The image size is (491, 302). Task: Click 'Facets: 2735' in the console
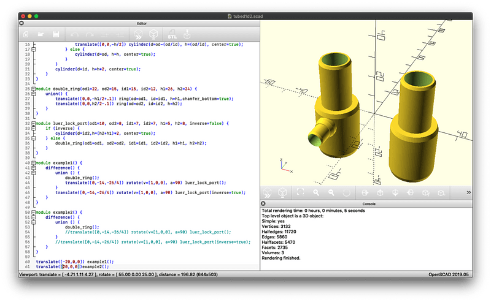[x=274, y=247]
